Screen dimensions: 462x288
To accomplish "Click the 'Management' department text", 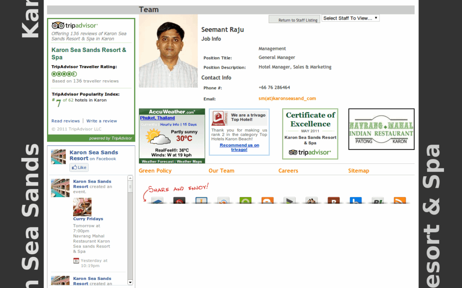I will (272, 49).
